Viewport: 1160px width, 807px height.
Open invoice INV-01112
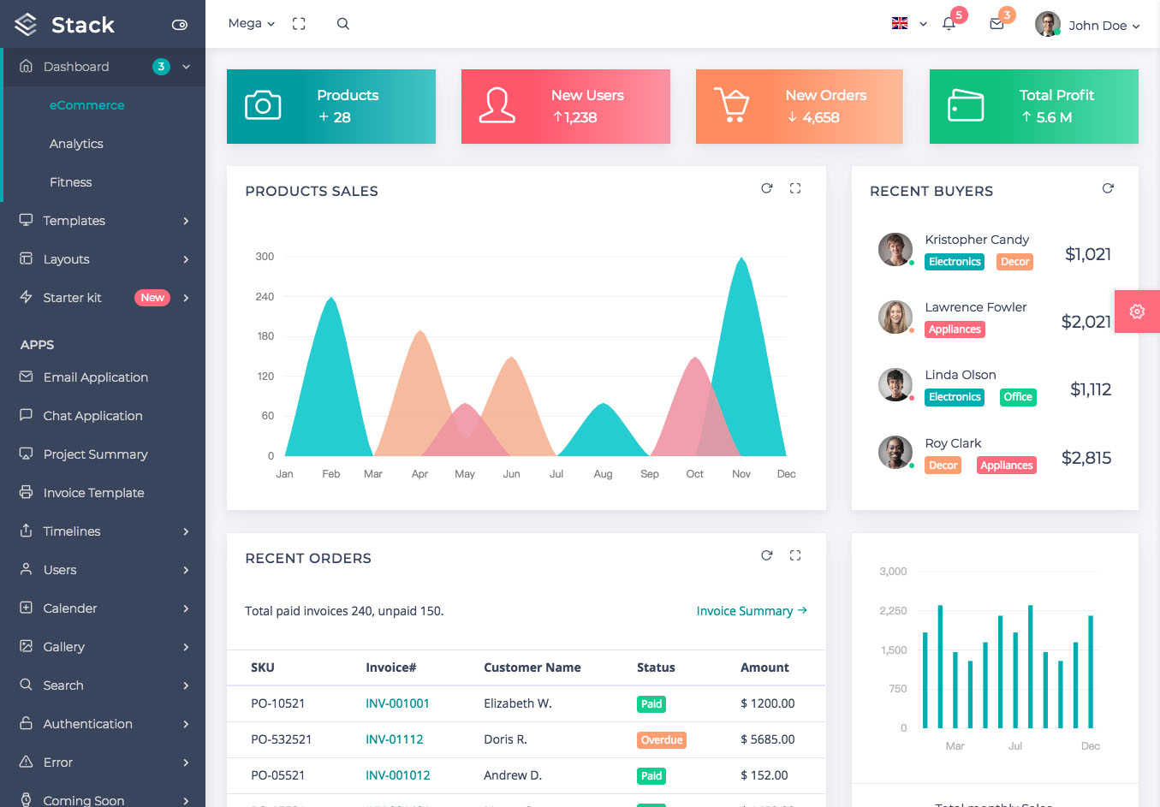[394, 739]
